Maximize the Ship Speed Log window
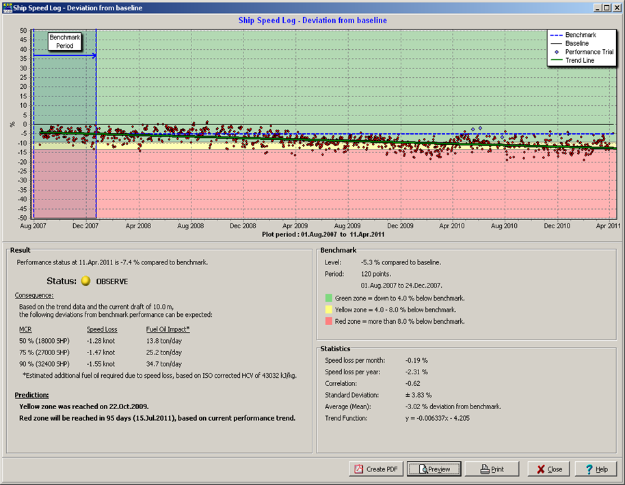The height and width of the screenshot is (485, 625). click(607, 8)
